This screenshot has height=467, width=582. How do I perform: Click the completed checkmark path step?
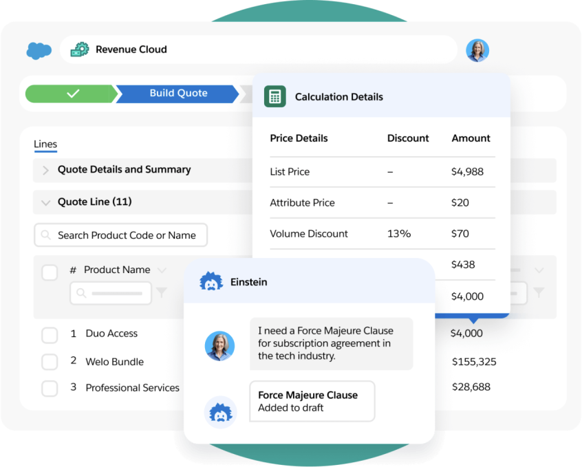[71, 94]
